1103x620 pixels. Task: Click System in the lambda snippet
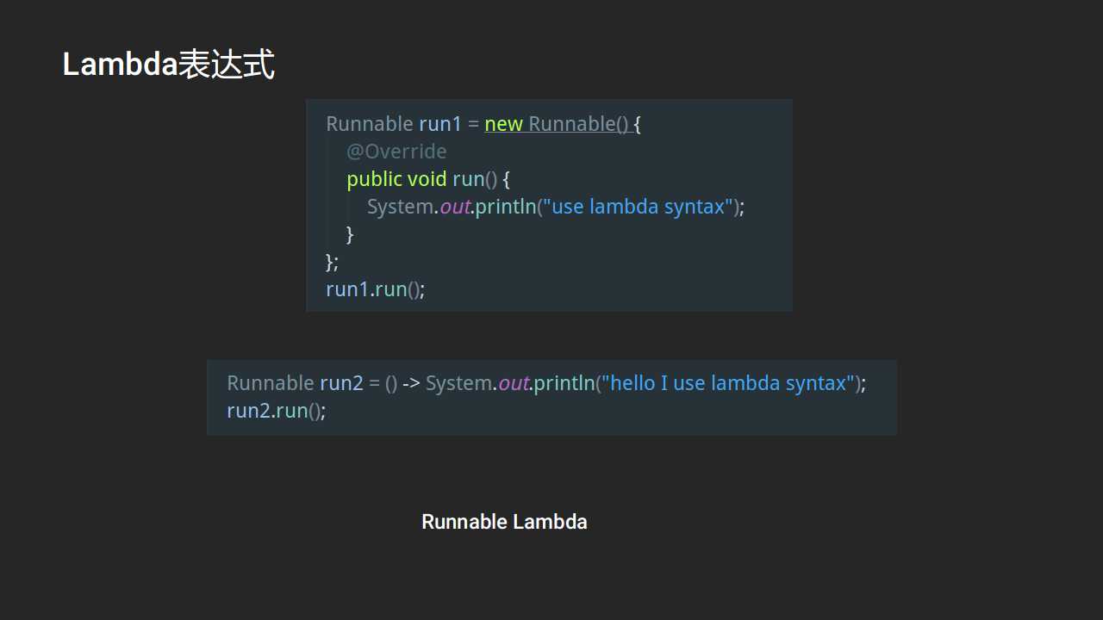459,383
